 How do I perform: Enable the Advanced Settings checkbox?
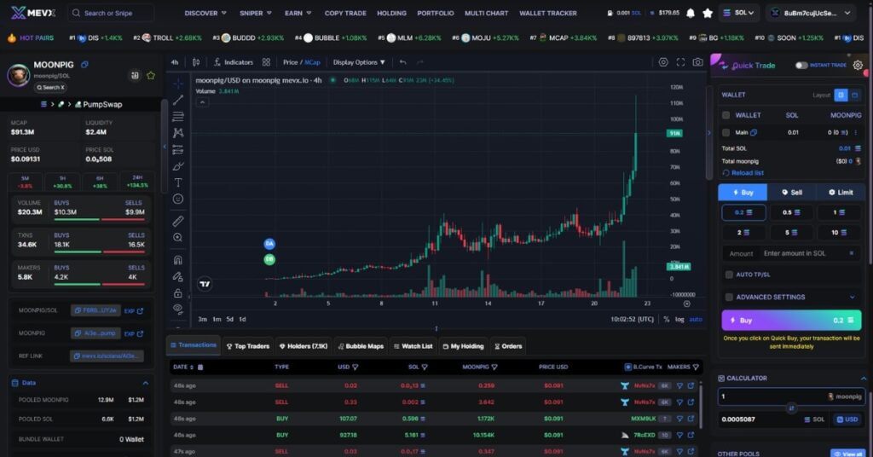[x=729, y=298]
